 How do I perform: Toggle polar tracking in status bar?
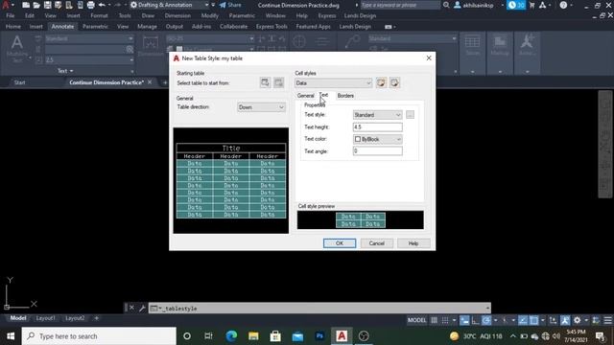(486, 320)
